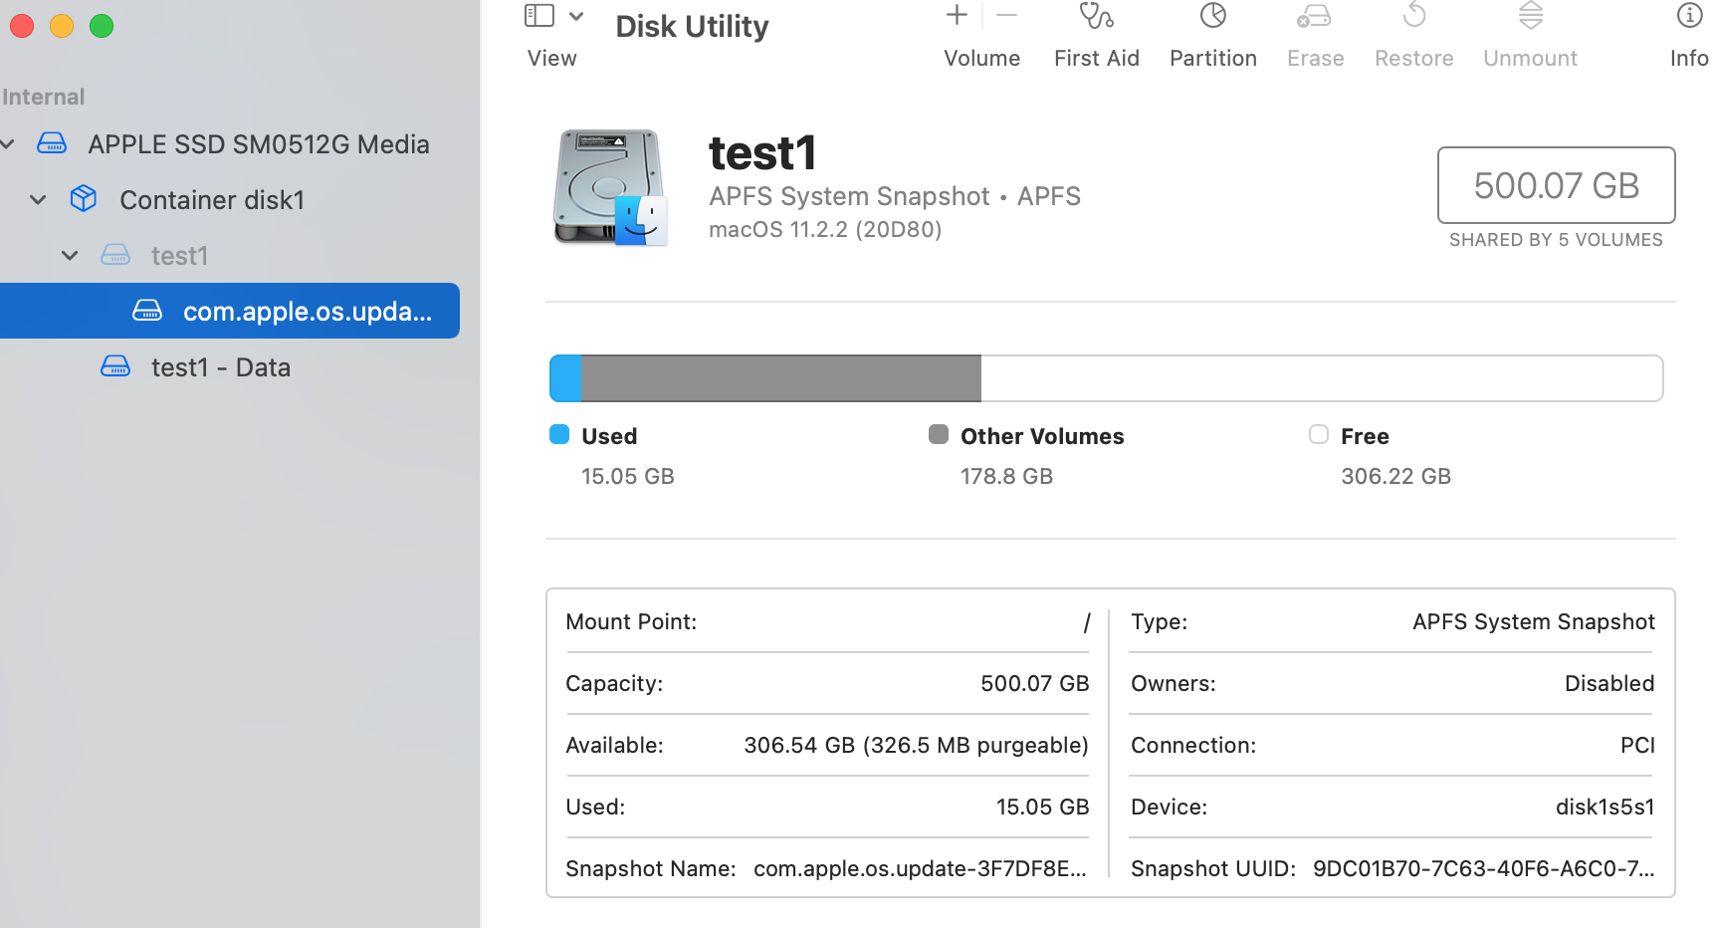Collapse the Container disk1 disclosure chevron
This screenshot has height=928, width=1712.
(38, 200)
